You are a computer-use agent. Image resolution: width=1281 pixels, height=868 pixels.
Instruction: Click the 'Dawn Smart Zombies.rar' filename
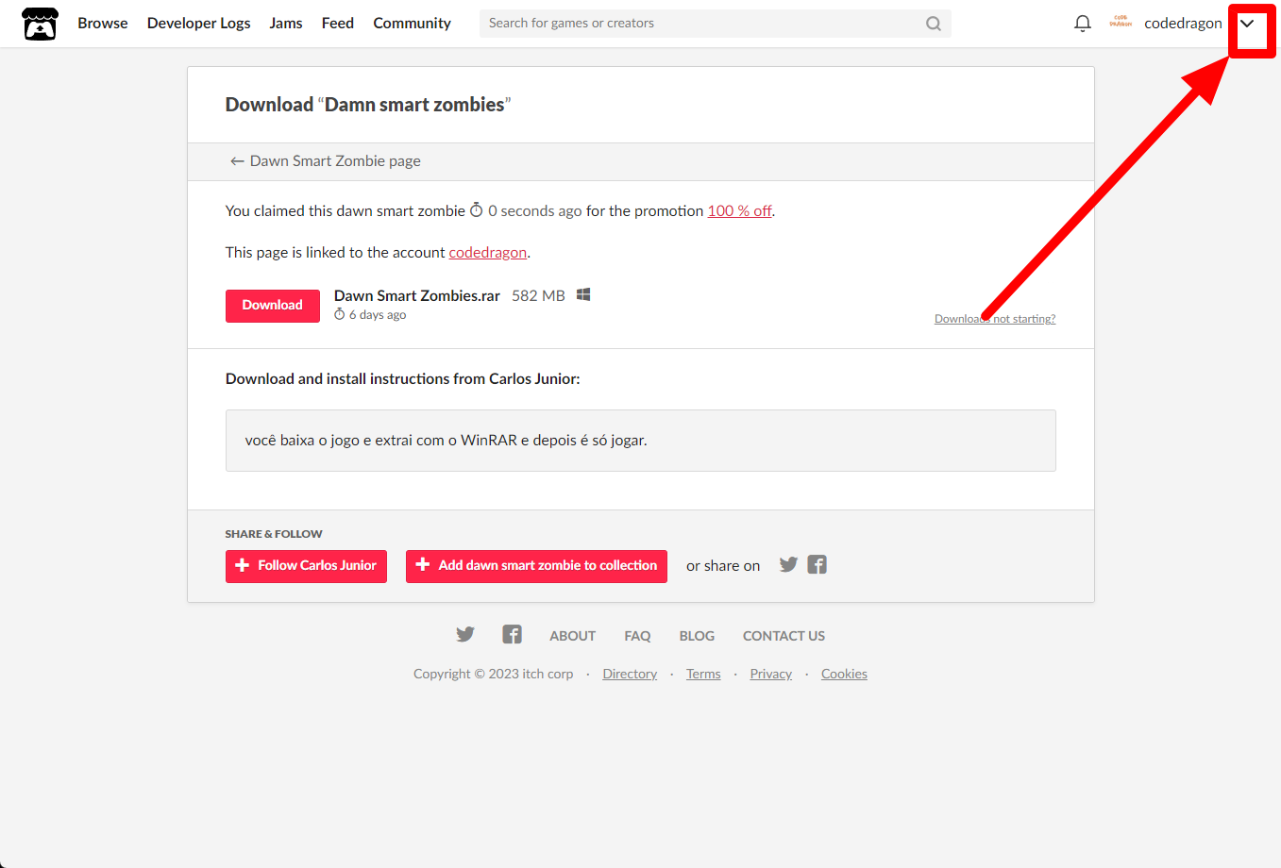(417, 295)
